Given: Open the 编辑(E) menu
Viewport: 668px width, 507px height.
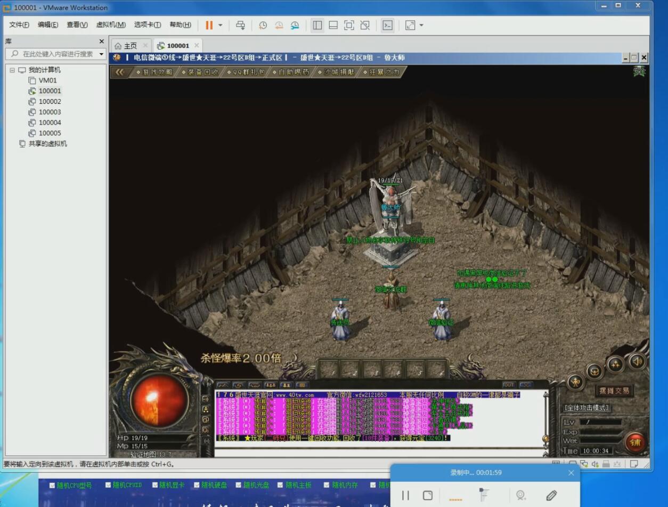Looking at the screenshot, I should [48, 25].
